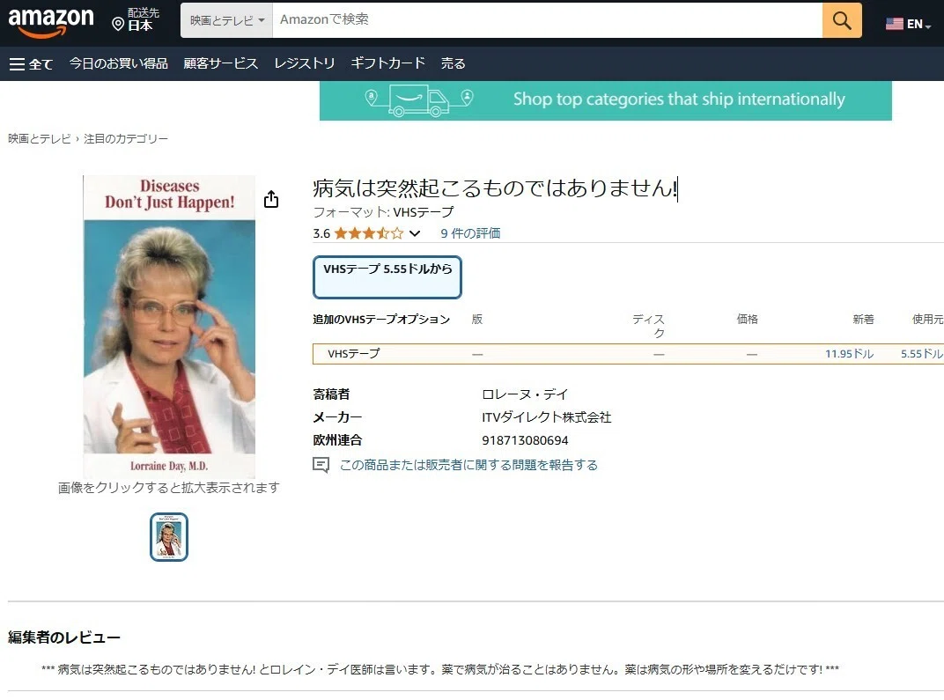Go to 今日のお買い得品
Screen dimensions: 944x700
coord(119,63)
